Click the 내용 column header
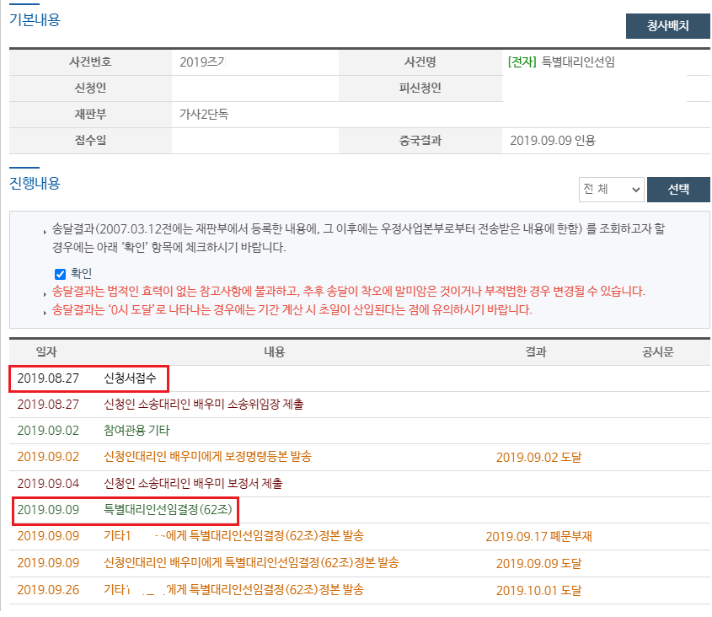The width and height of the screenshot is (712, 617). pyautogui.click(x=274, y=351)
